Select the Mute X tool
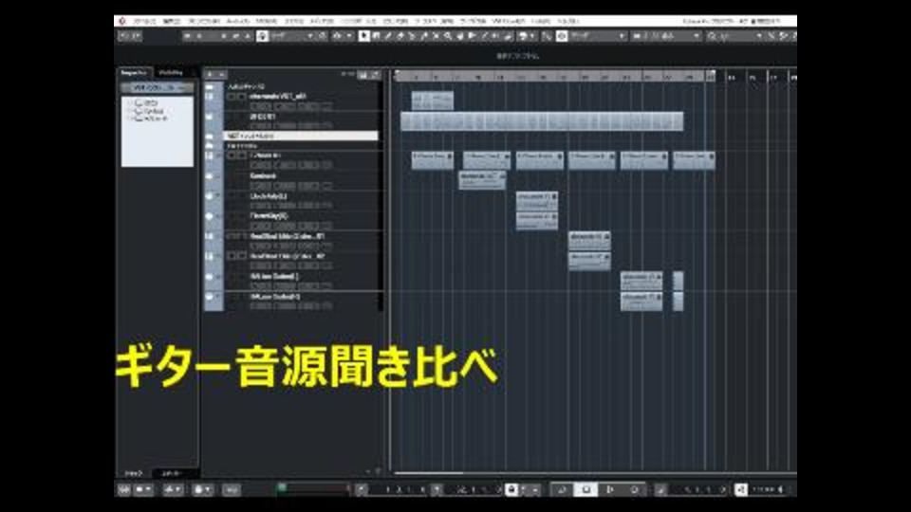This screenshot has height=512, width=911. point(436,36)
